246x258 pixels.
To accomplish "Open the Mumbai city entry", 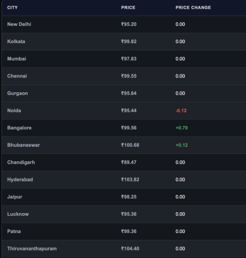I will coord(17,59).
